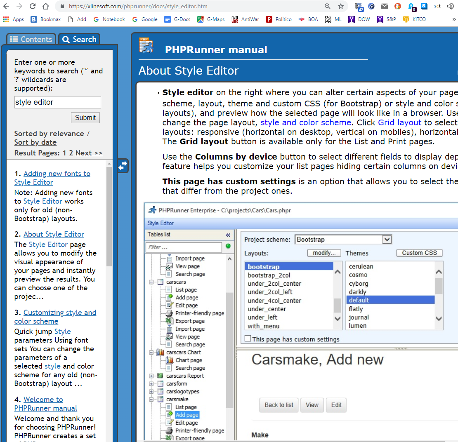This screenshot has height=442, width=458.
Task: Open the G-Docs bookmark
Action: click(x=177, y=19)
